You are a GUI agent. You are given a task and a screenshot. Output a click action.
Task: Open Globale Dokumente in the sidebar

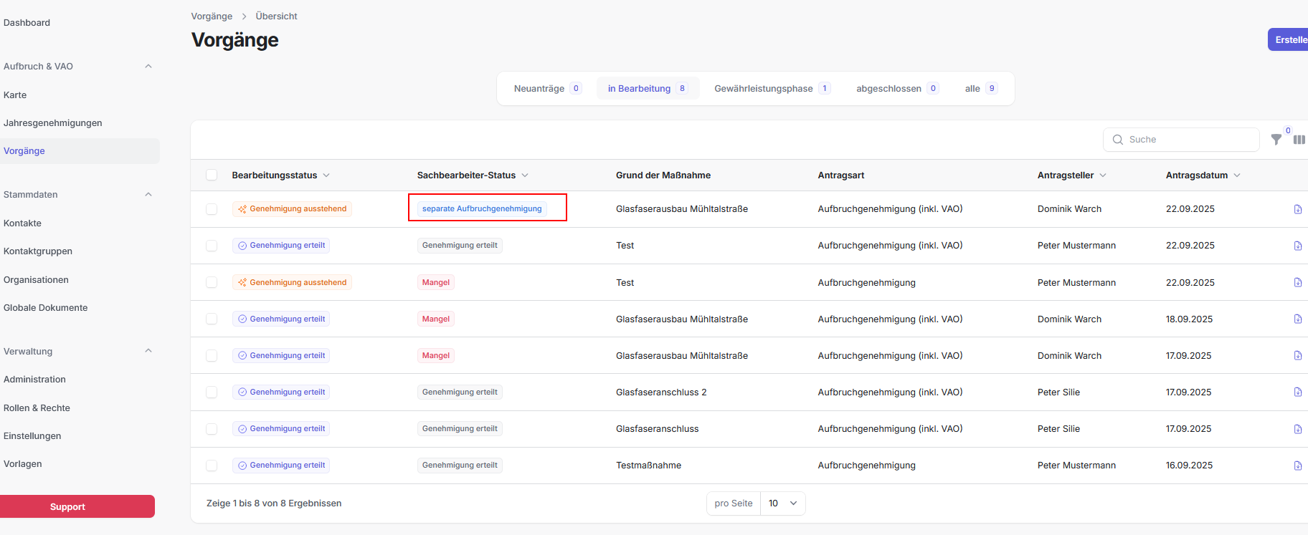coord(45,307)
